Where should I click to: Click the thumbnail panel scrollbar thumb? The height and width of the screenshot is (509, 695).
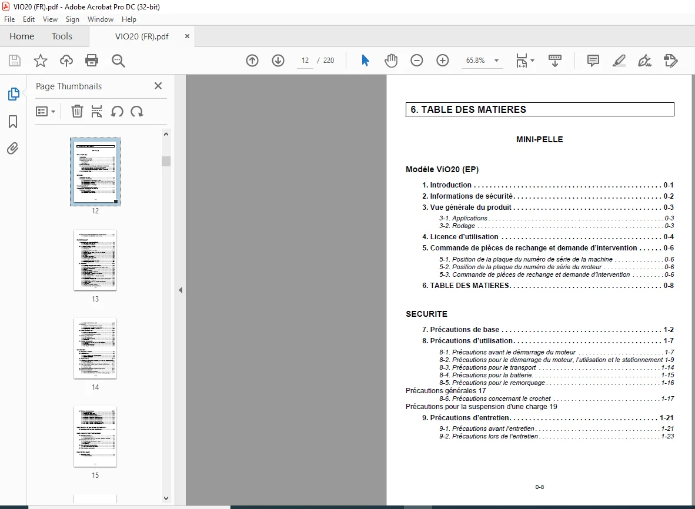[x=166, y=161]
